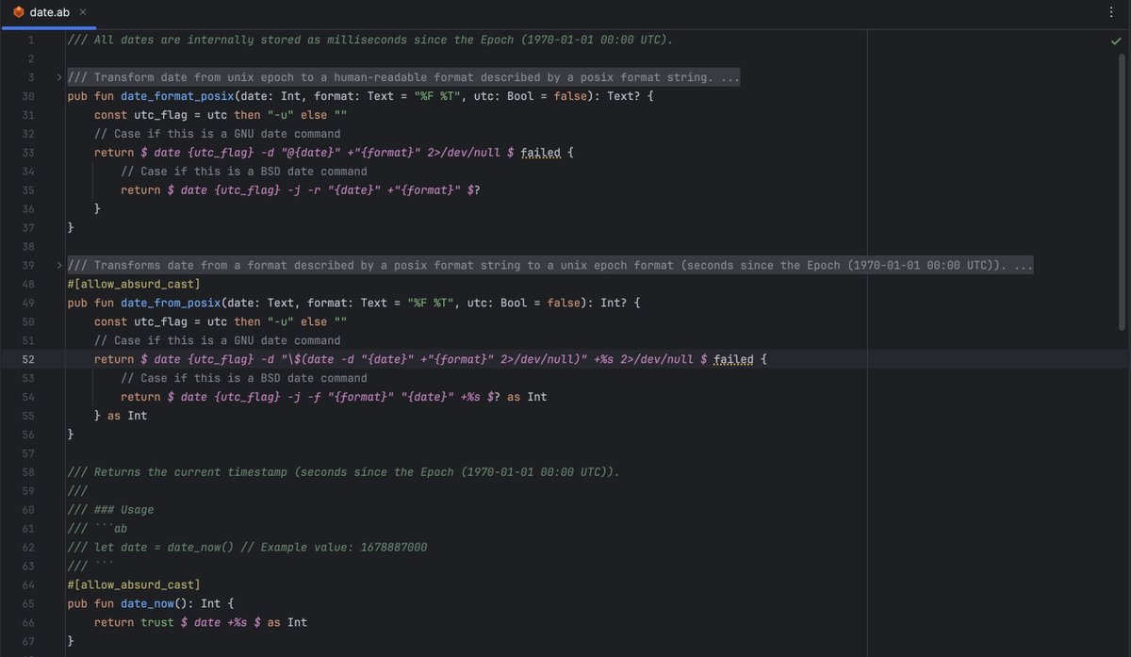The height and width of the screenshot is (657, 1131).
Task: Click #[allow_absurd_cast] attribute on line 64
Action: [134, 584]
